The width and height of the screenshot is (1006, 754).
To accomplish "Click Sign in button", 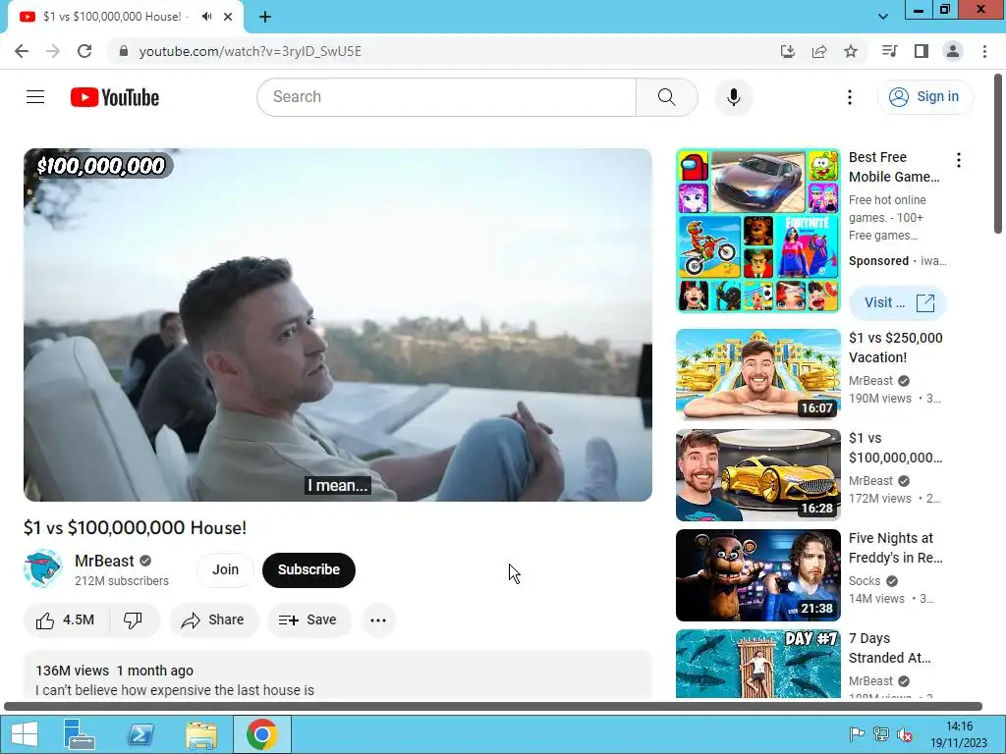I will (x=924, y=97).
